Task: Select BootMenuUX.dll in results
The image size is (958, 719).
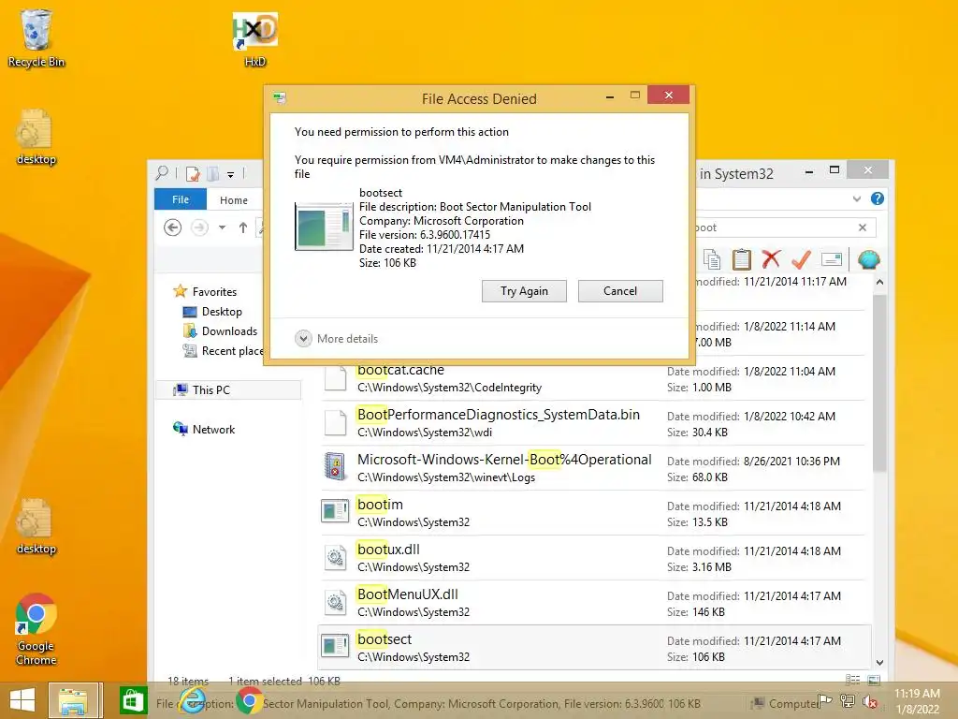Action: pos(591,603)
